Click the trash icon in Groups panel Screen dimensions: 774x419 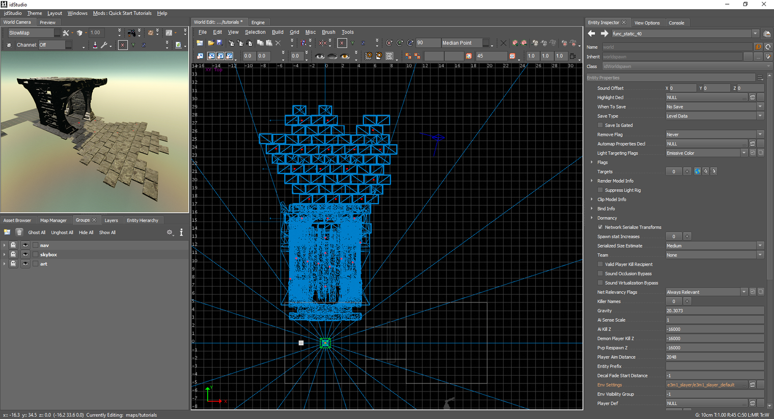click(19, 232)
